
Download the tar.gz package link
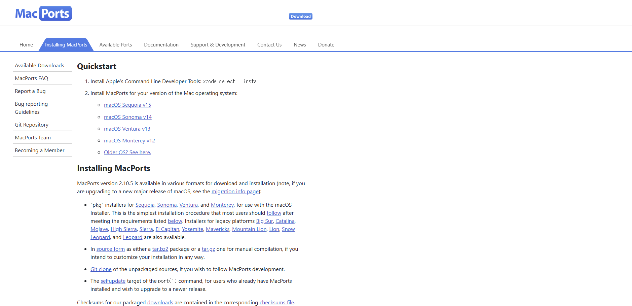(x=208, y=249)
